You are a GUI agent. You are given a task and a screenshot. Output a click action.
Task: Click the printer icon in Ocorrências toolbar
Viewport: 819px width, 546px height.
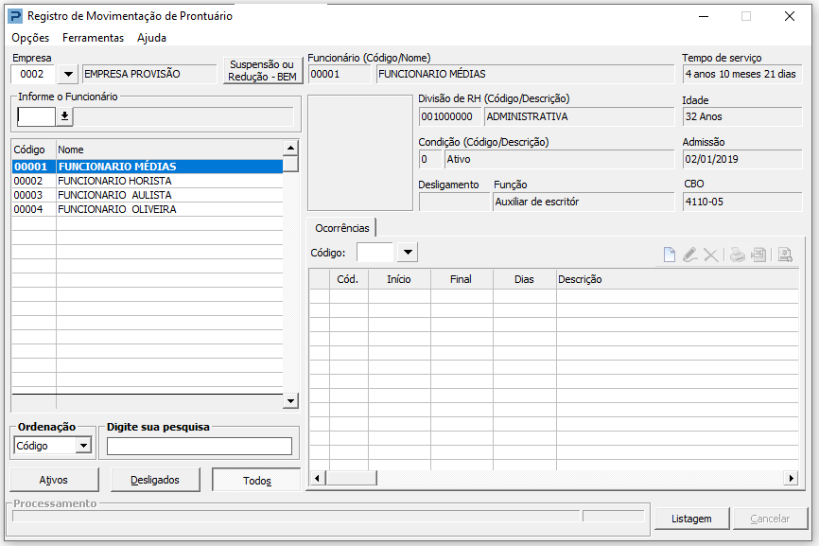tap(737, 255)
